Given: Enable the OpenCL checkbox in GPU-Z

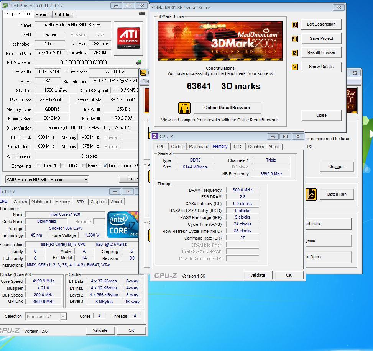Looking at the screenshot, I should [38, 165].
